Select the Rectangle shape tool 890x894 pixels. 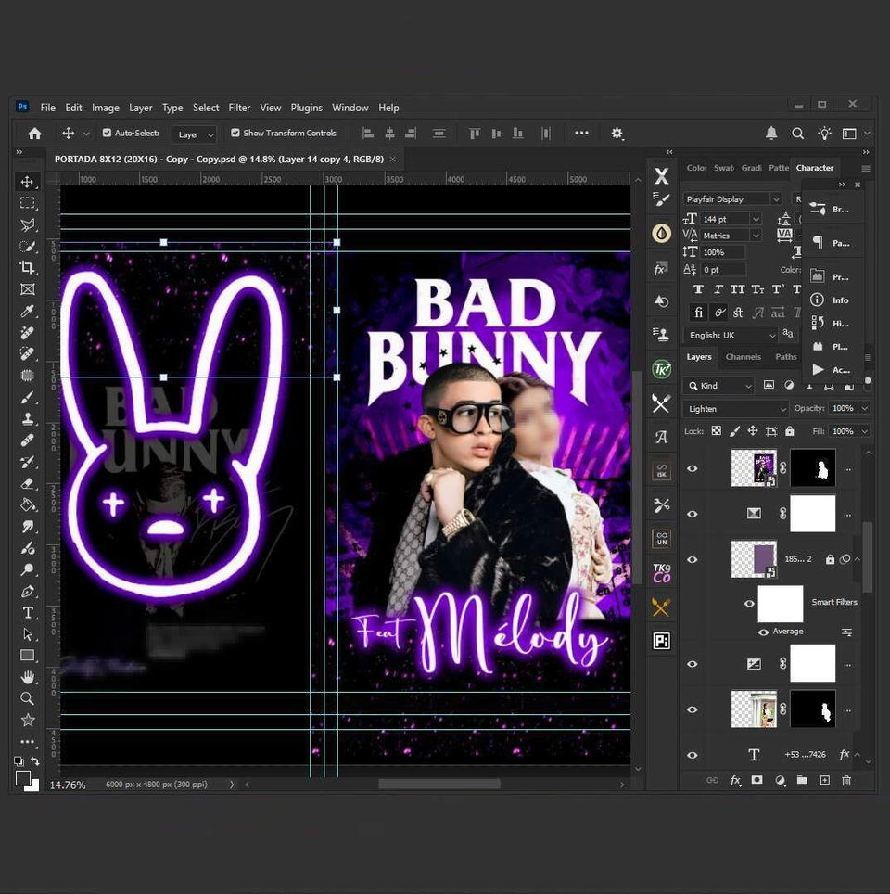point(27,656)
